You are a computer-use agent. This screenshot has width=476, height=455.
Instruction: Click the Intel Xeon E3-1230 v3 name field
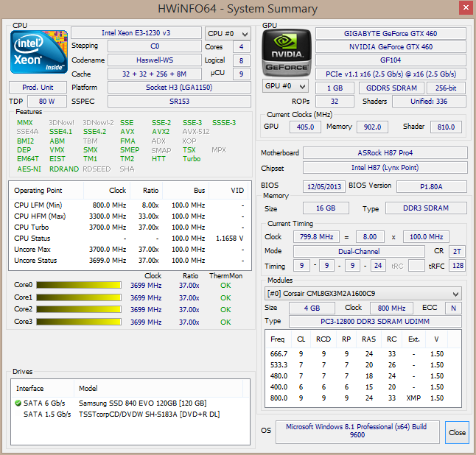(x=136, y=32)
